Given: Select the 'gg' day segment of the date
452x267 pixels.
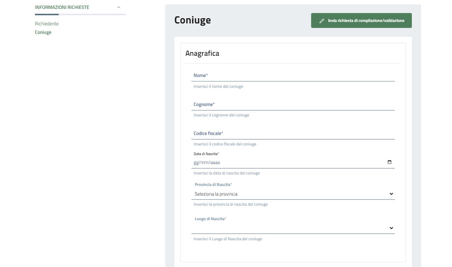Looking at the screenshot, I should [x=197, y=163].
